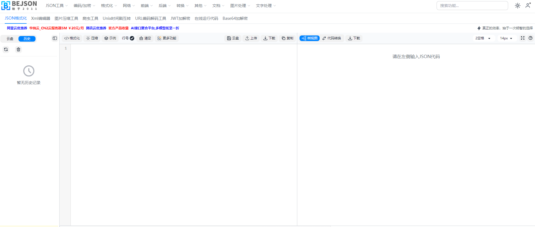The height and width of the screenshot is (227, 535).
Task: Open the 2空格 indentation dropdown
Action: pyautogui.click(x=483, y=38)
